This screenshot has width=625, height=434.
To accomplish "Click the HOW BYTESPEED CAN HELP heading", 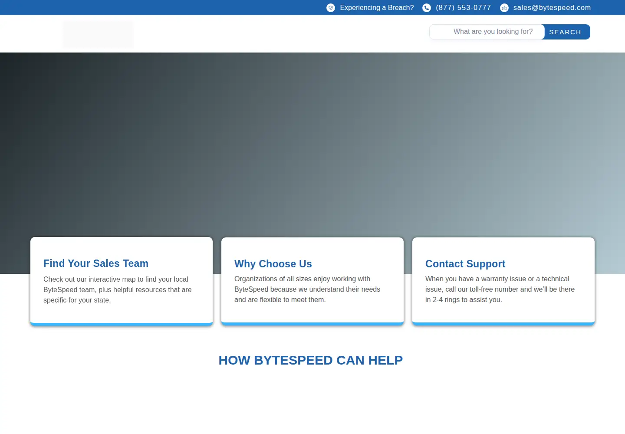I will (x=311, y=360).
